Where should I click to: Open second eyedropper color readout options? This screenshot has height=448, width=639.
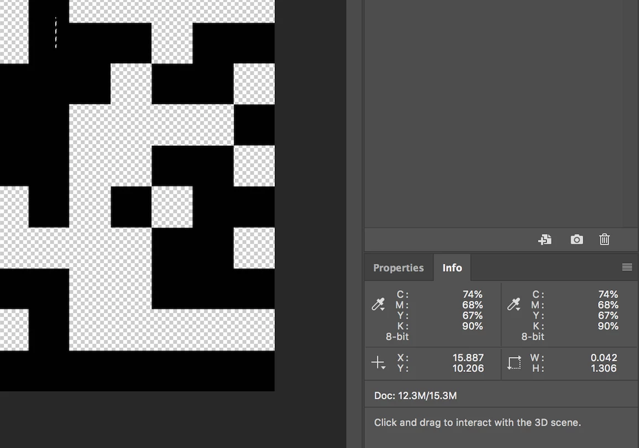[514, 305]
